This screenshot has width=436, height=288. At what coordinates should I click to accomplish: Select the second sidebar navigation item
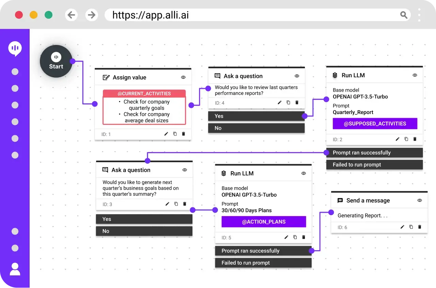[15, 88]
